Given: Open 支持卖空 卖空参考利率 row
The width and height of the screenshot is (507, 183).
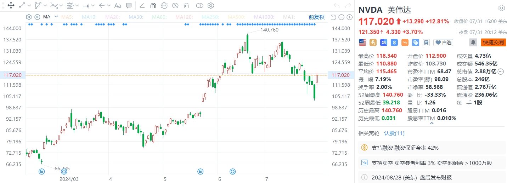Looking at the screenshot, I should click(432, 163).
